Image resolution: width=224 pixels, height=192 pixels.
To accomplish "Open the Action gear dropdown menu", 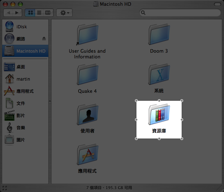I will coord(64,13).
